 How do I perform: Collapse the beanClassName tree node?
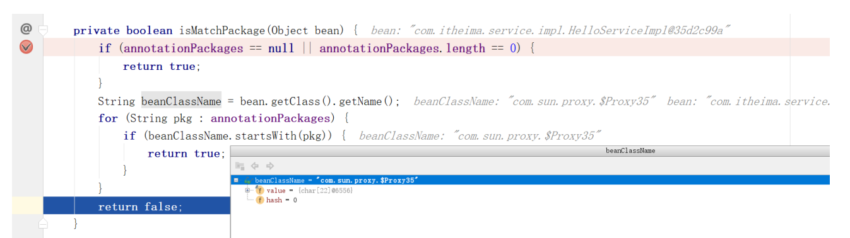click(x=236, y=180)
